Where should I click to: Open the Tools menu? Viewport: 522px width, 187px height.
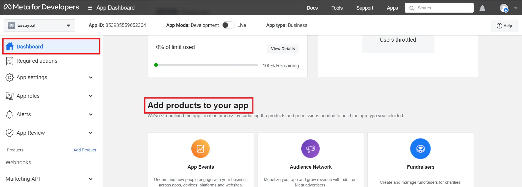pyautogui.click(x=337, y=8)
